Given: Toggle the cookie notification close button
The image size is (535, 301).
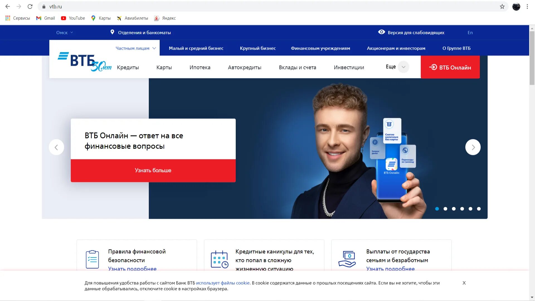Looking at the screenshot, I should tap(464, 283).
